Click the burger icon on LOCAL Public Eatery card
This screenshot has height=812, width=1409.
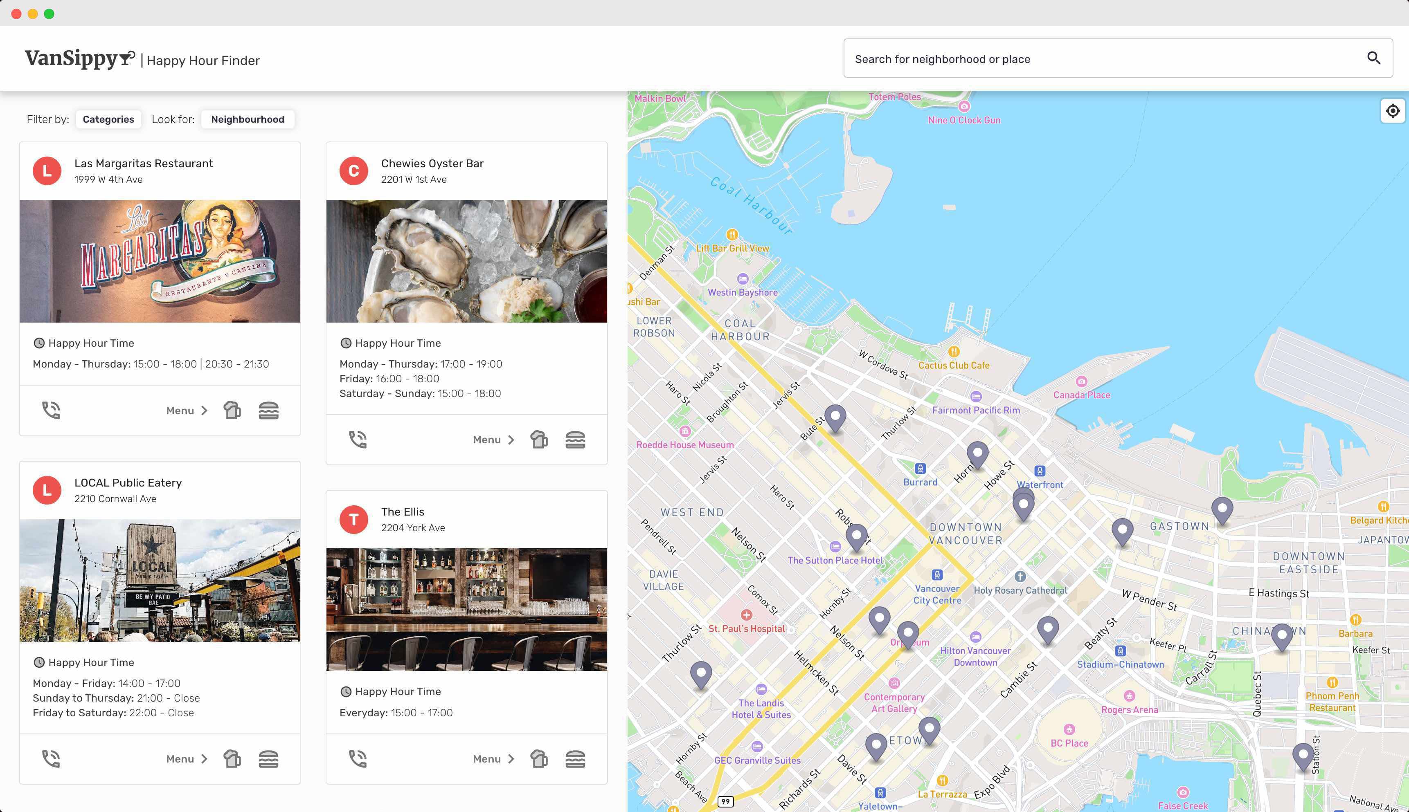[268, 759]
